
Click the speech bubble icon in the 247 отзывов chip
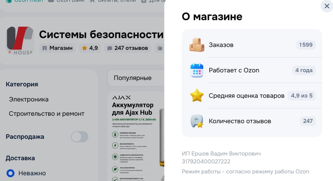coord(110,48)
